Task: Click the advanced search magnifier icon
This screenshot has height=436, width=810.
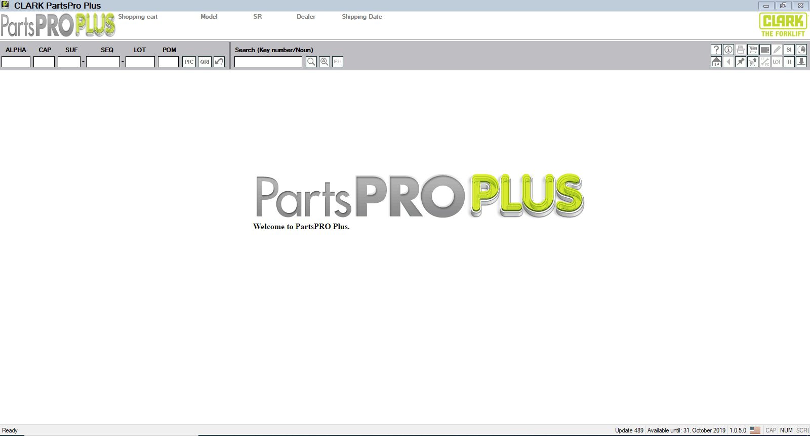Action: coord(325,62)
